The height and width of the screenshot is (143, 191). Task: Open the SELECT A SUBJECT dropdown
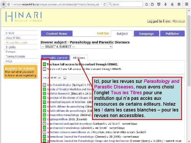(76, 47)
